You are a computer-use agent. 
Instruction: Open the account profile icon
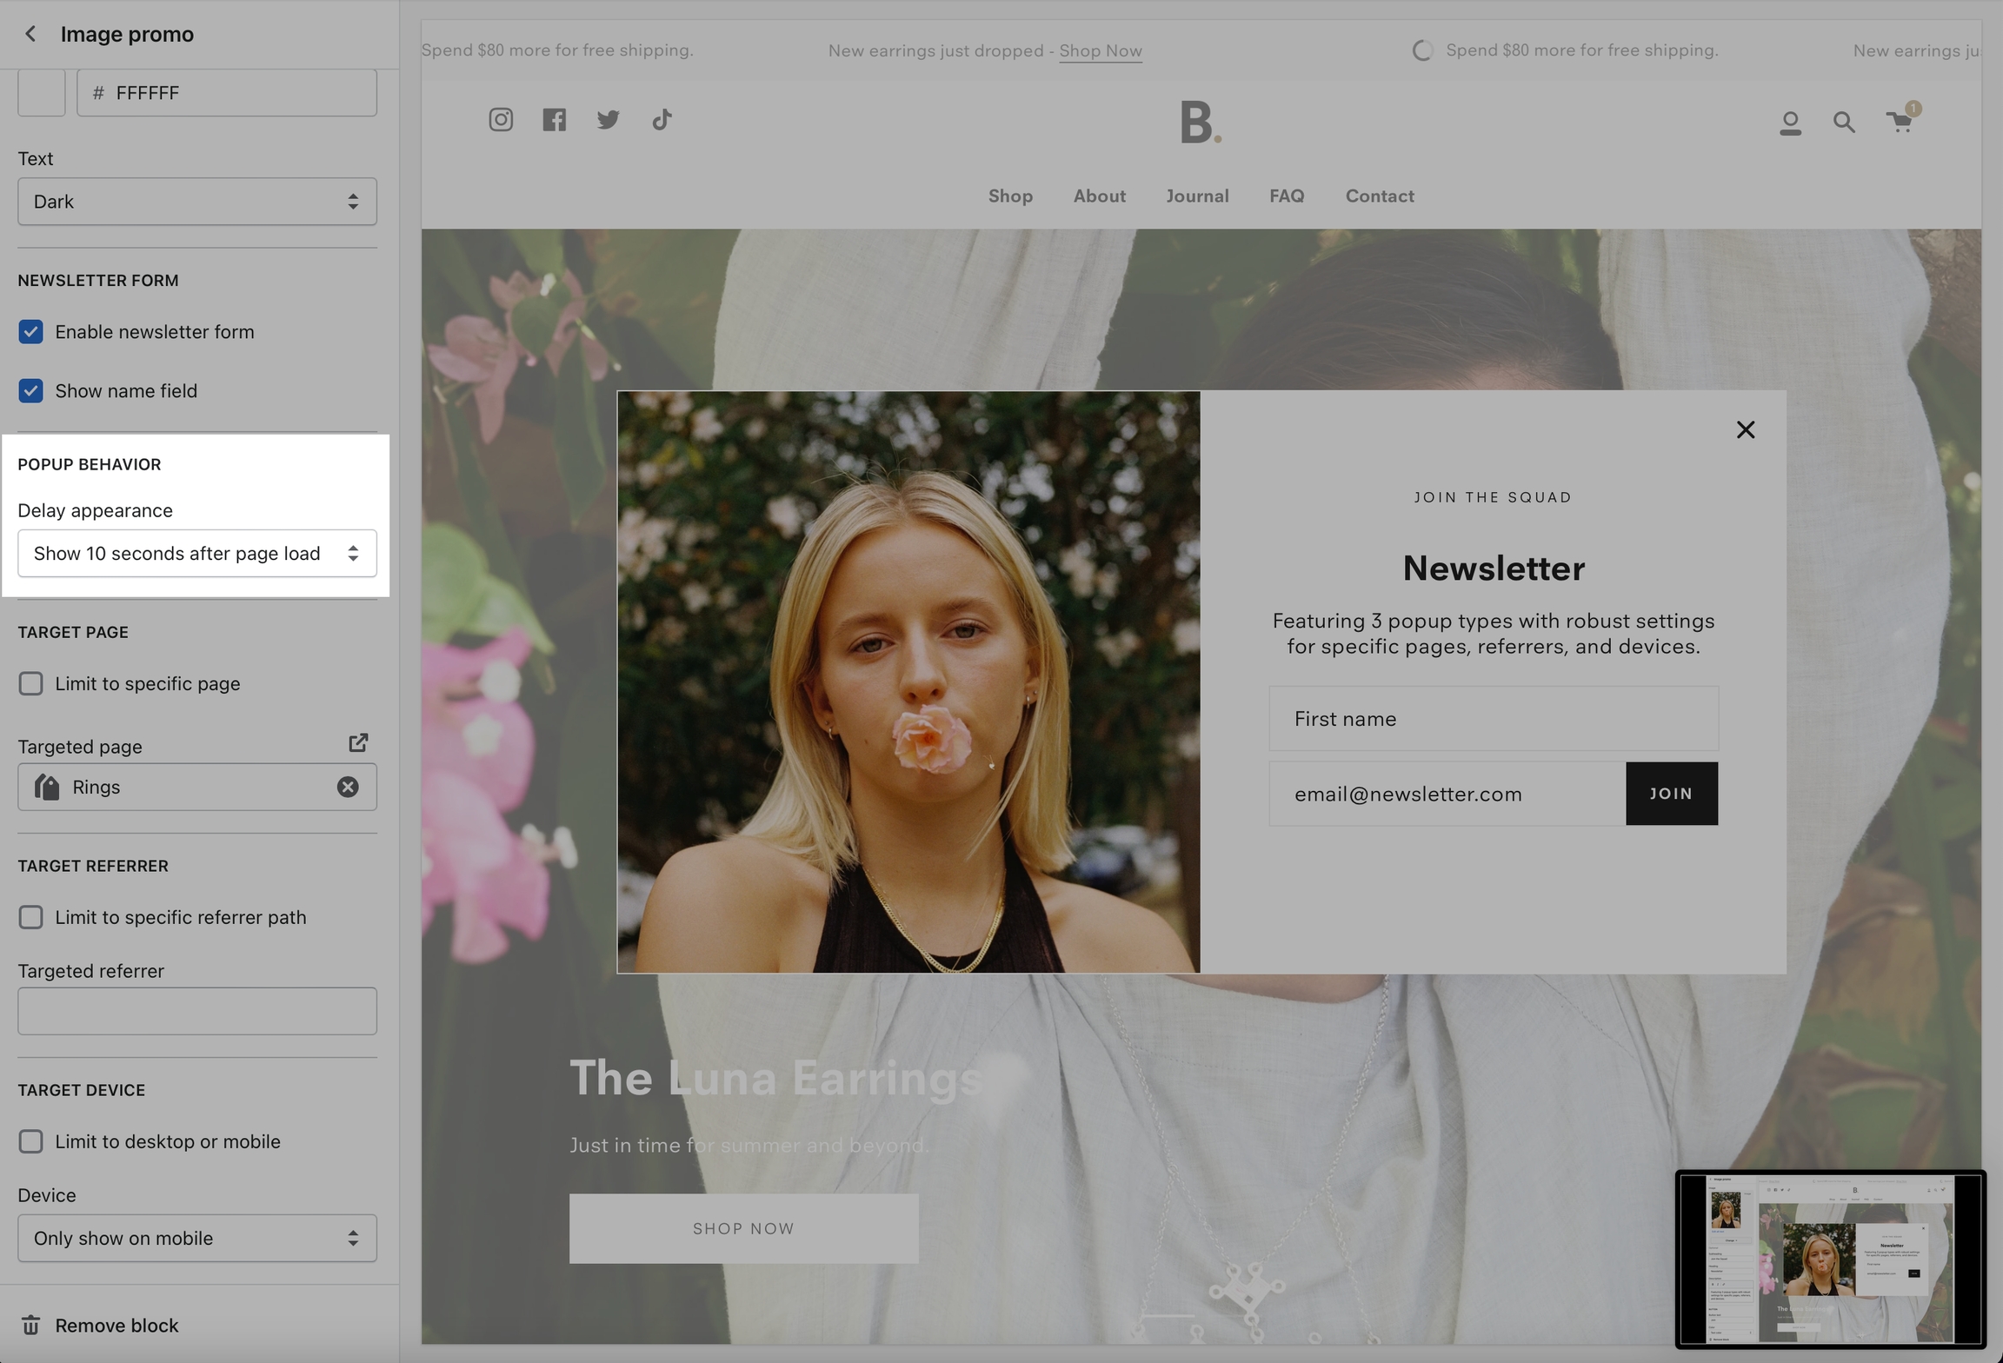pos(1790,123)
